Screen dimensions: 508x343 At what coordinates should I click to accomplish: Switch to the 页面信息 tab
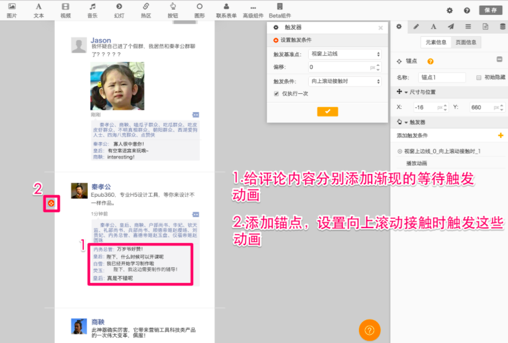coord(466,42)
